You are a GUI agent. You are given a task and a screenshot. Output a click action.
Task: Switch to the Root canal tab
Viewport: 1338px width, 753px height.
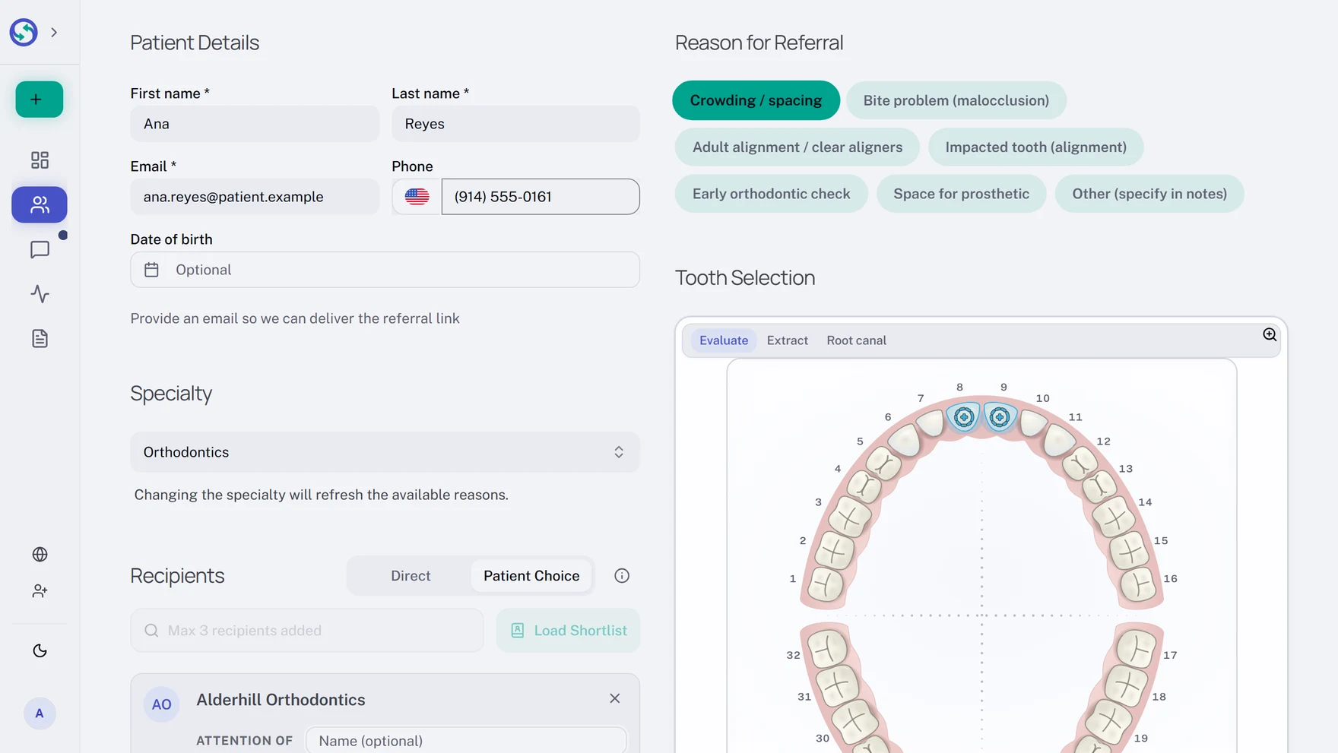[x=856, y=340]
